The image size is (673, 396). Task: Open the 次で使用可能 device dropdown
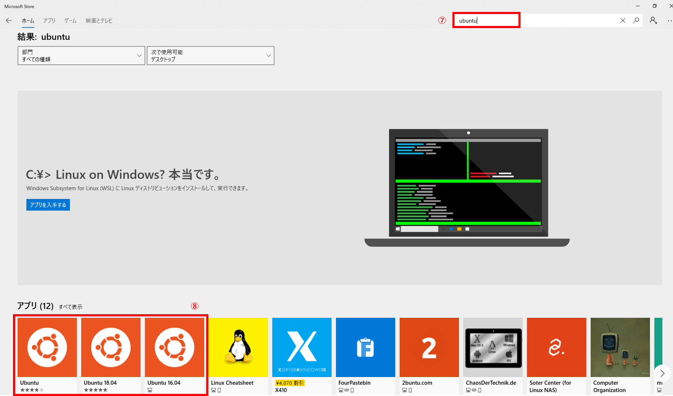[x=210, y=55]
